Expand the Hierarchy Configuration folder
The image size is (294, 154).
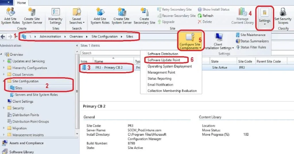4,68
